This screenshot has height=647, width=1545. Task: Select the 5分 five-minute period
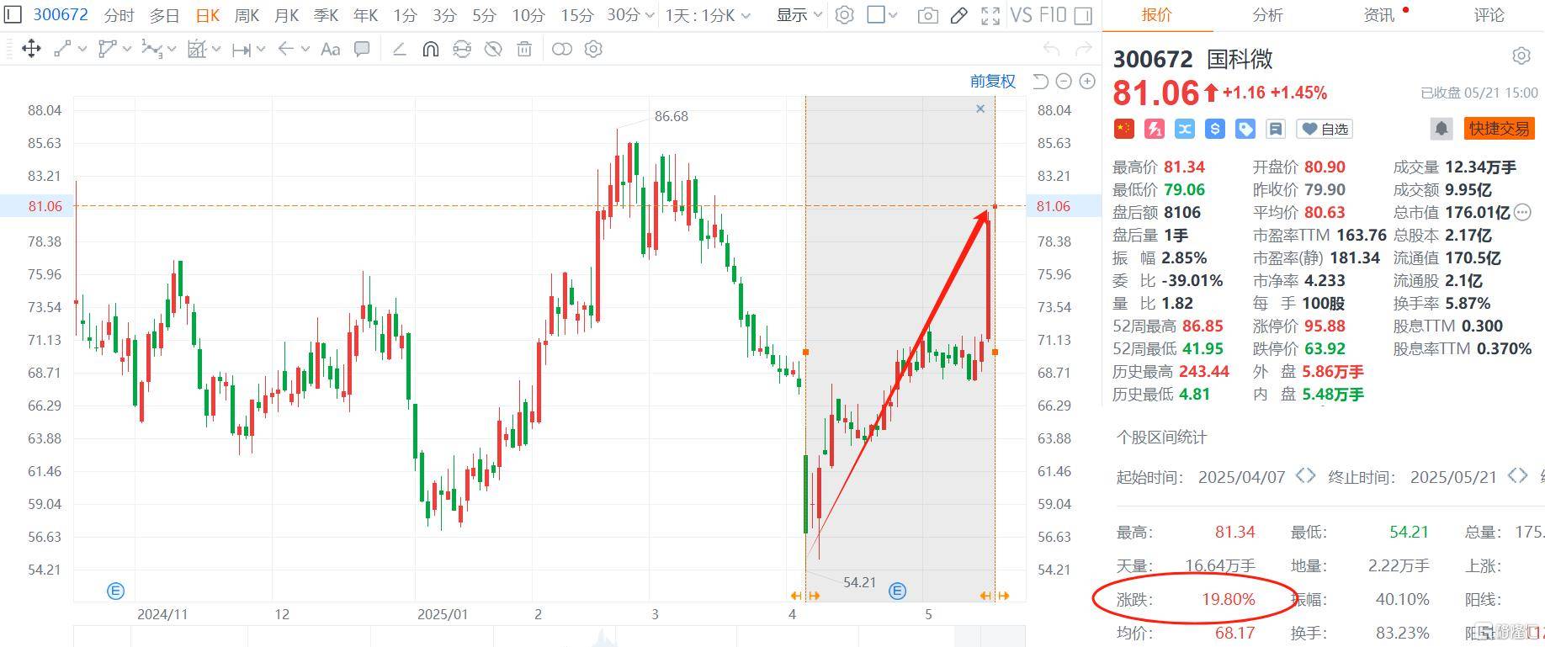coord(484,15)
